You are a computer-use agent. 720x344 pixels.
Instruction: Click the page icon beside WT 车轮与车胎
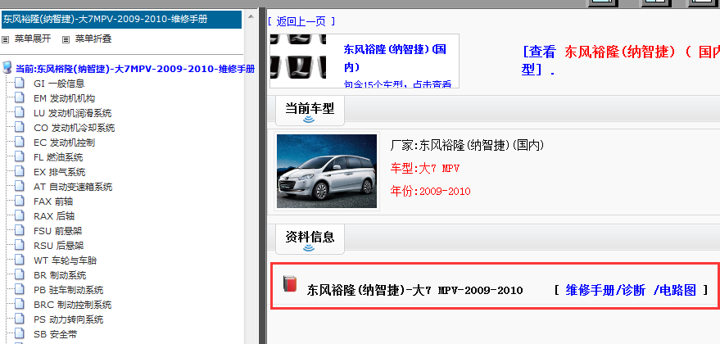point(19,260)
